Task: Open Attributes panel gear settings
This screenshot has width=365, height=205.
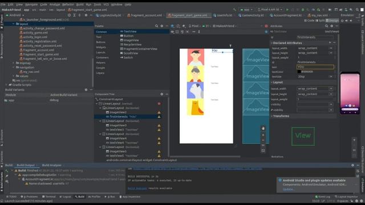Action: click(x=332, y=26)
